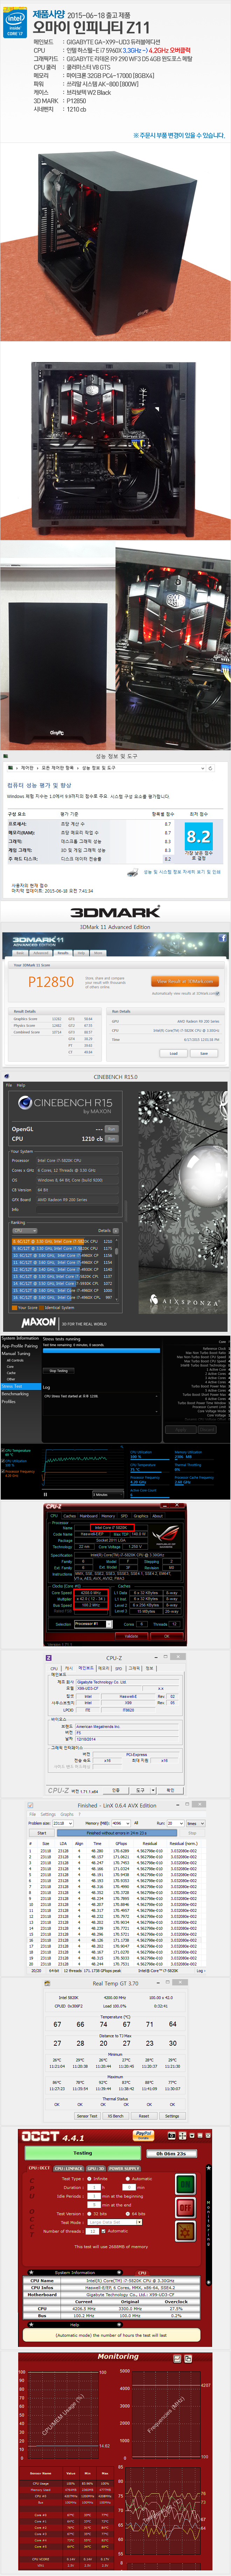Open the Mainboard tab in ROG CPU-Z
231x2576 pixels.
(x=88, y=1516)
